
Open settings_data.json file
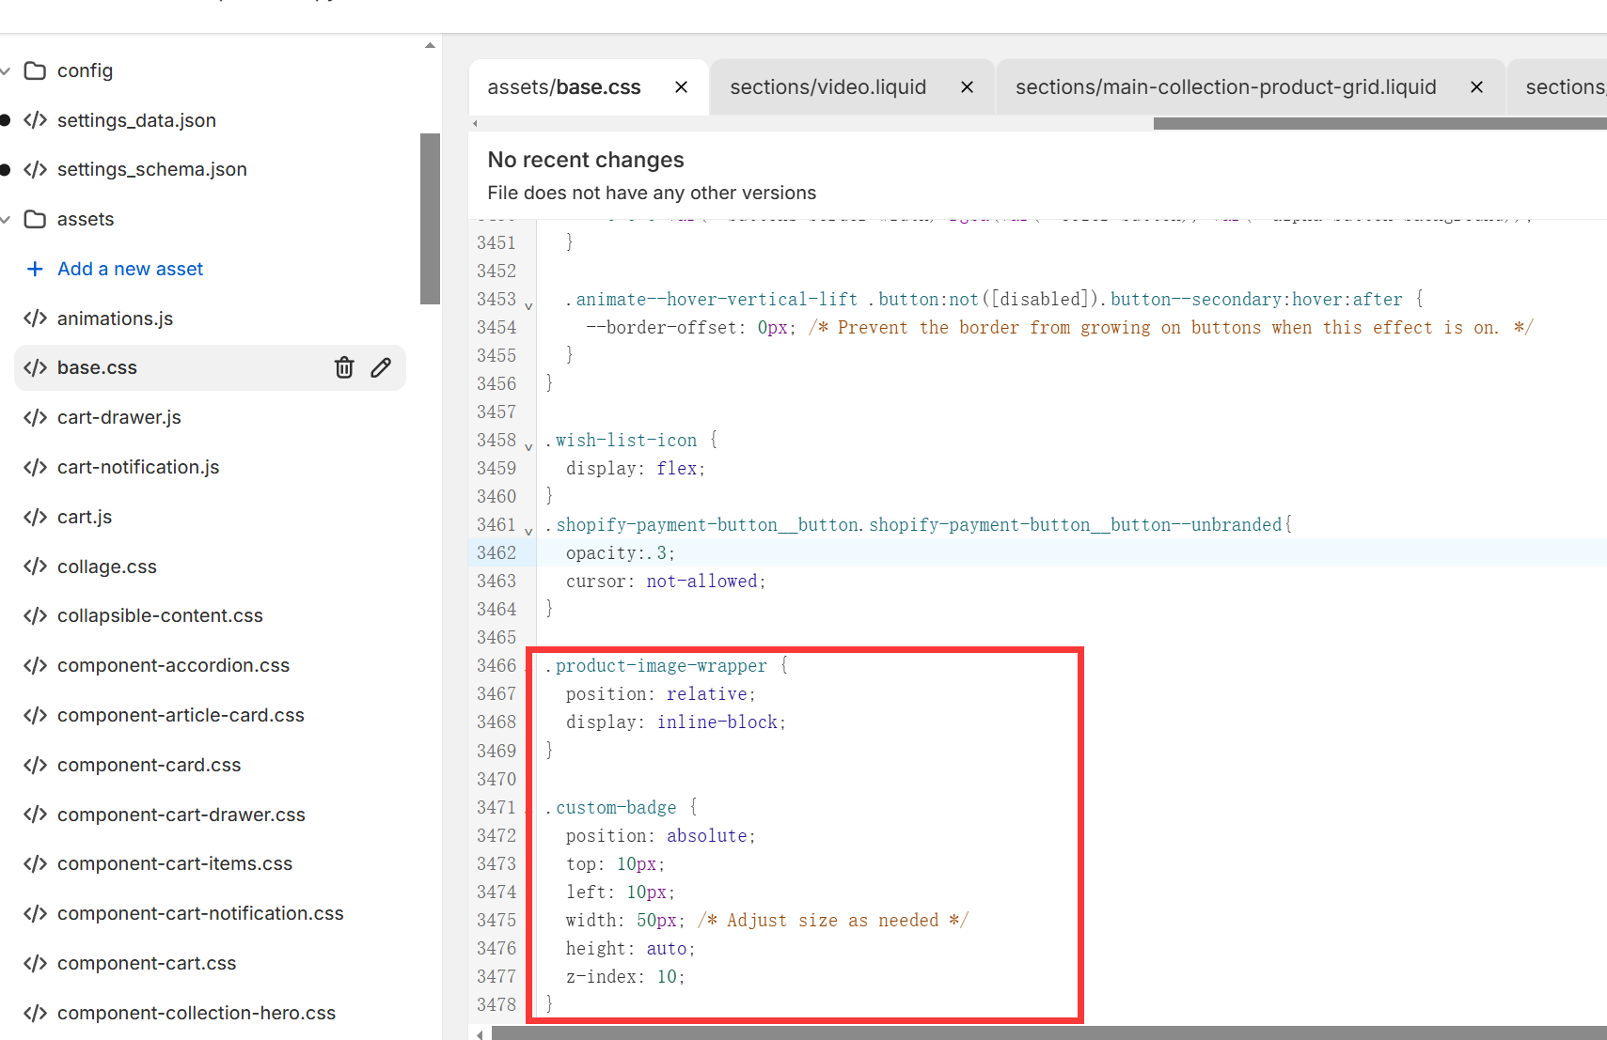(136, 120)
